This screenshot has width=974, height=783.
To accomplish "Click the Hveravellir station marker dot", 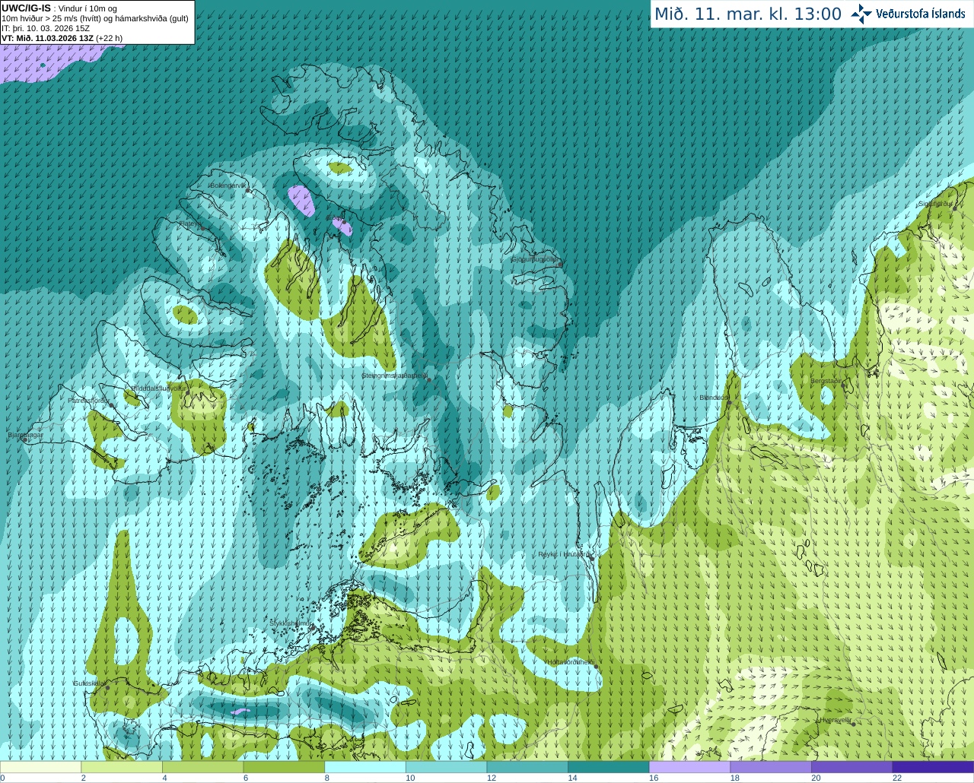I will click(854, 724).
